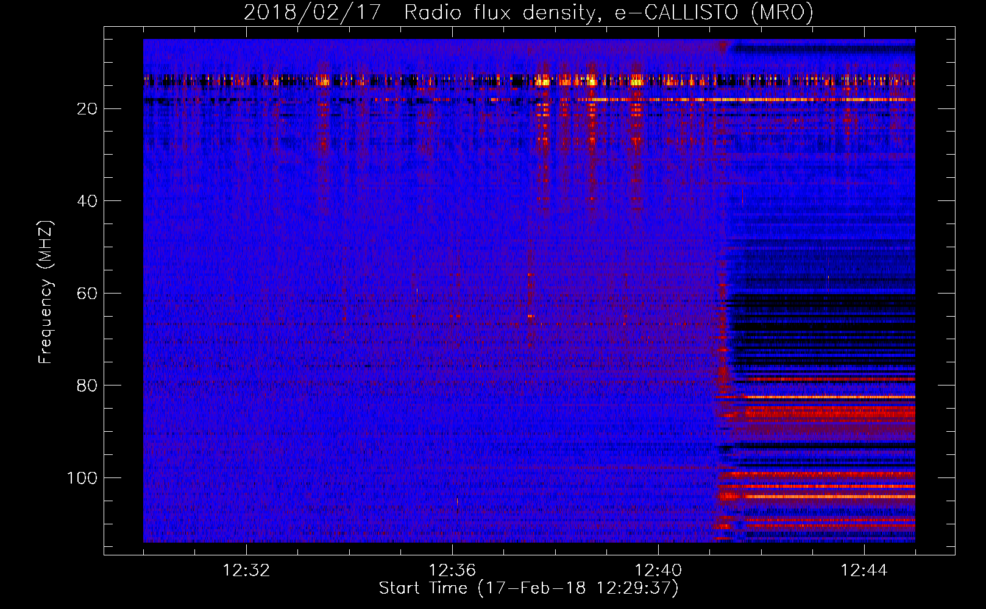
Task: Click the "Start Time (17-Feb-18 12:29:37)" label
Action: 528,588
